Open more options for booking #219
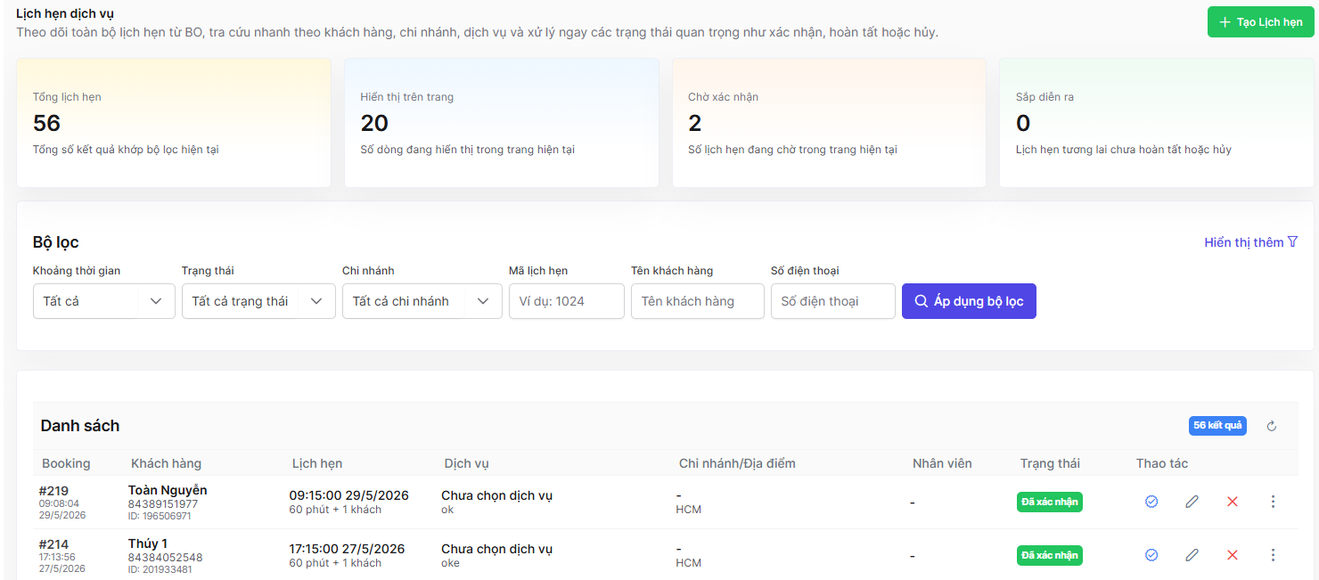 pyautogui.click(x=1273, y=502)
